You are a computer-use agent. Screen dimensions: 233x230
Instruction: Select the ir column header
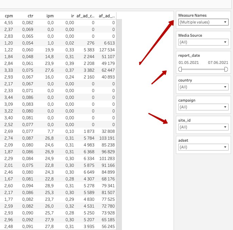tap(72, 16)
